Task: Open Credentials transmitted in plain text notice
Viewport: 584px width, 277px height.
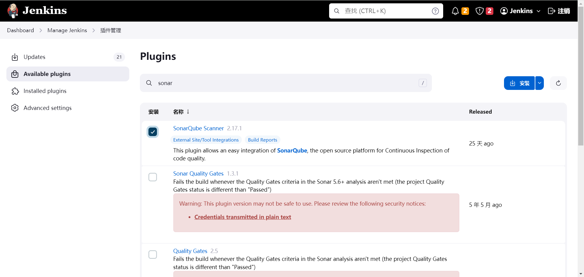Action: pyautogui.click(x=243, y=217)
